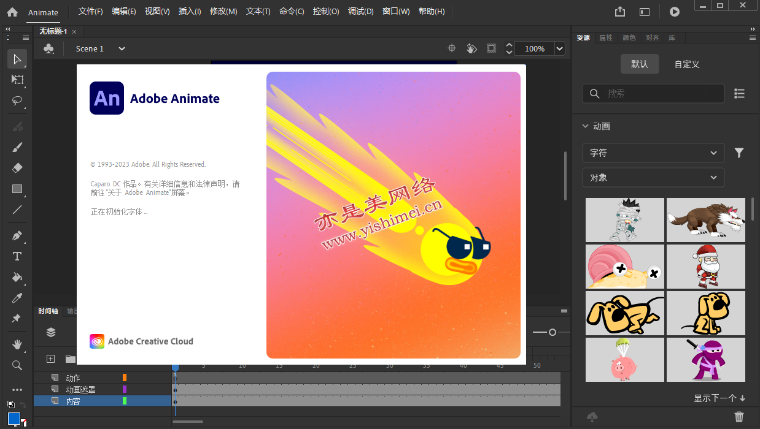Click the trash icon in assets panel
The height and width of the screenshot is (429, 760).
739,417
